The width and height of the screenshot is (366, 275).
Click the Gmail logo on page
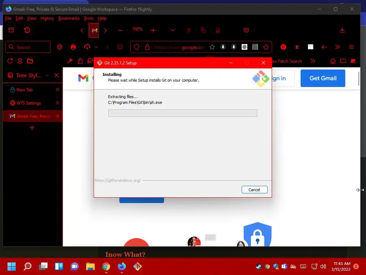pos(83,78)
